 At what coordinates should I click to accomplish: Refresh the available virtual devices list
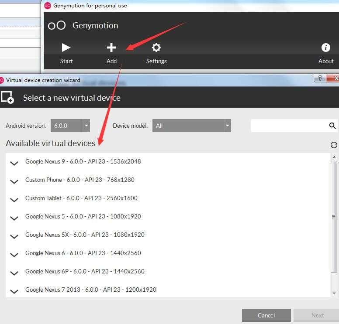[x=334, y=145]
